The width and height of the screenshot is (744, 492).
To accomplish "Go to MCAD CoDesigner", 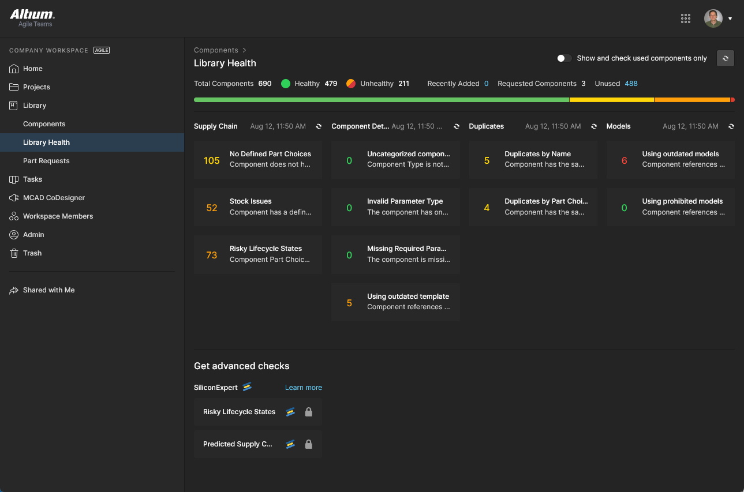I will pyautogui.click(x=54, y=198).
